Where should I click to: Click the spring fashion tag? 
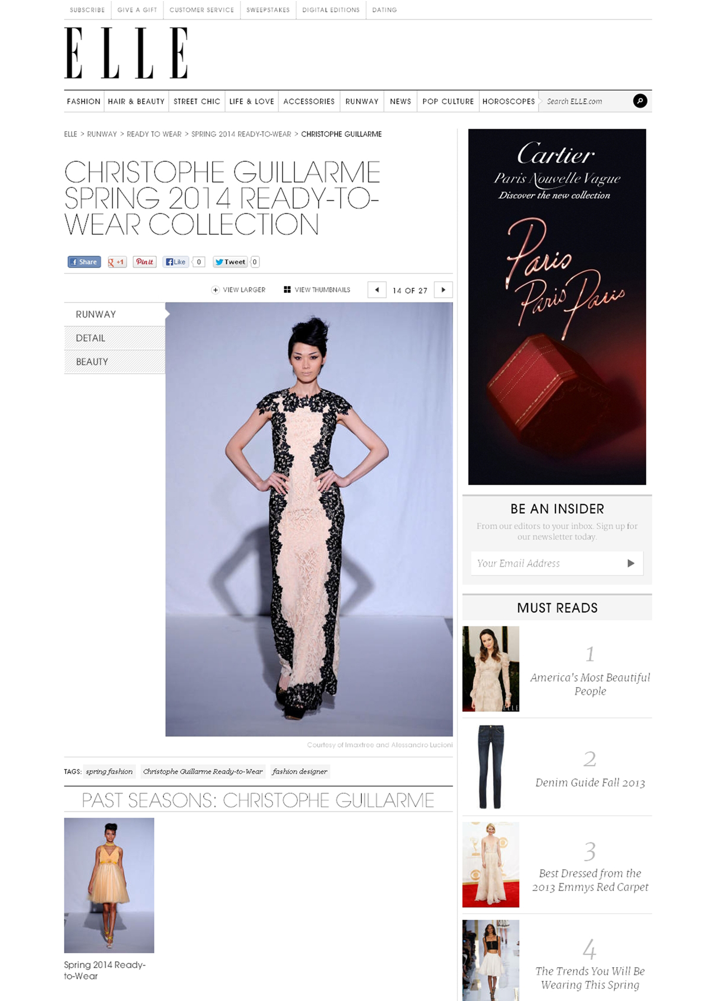(109, 772)
